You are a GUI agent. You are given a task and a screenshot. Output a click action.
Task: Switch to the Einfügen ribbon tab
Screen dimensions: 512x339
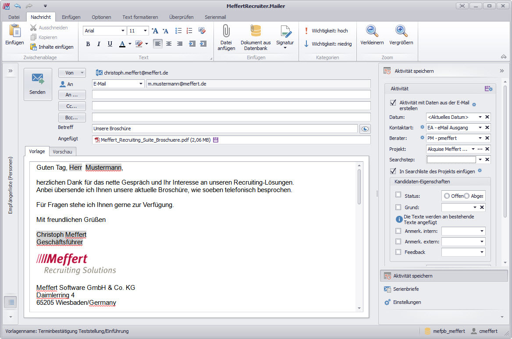click(71, 17)
